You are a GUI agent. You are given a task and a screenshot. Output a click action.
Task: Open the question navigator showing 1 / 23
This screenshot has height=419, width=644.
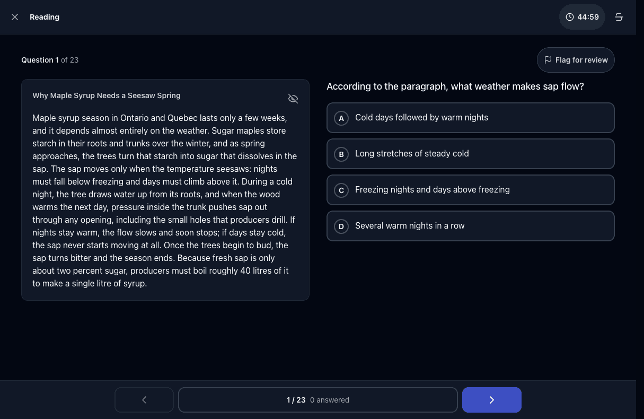click(318, 400)
